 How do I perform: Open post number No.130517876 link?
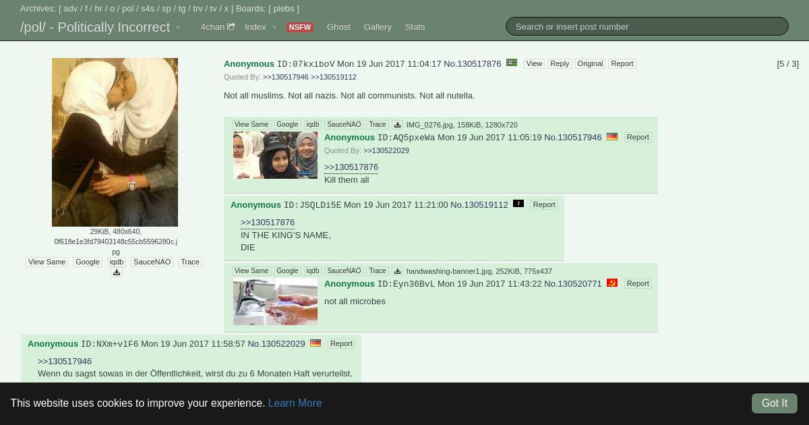(x=473, y=63)
